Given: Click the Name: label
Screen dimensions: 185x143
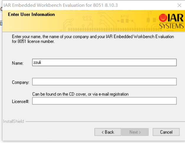Looking at the screenshot, I should pyautogui.click(x=18, y=63).
